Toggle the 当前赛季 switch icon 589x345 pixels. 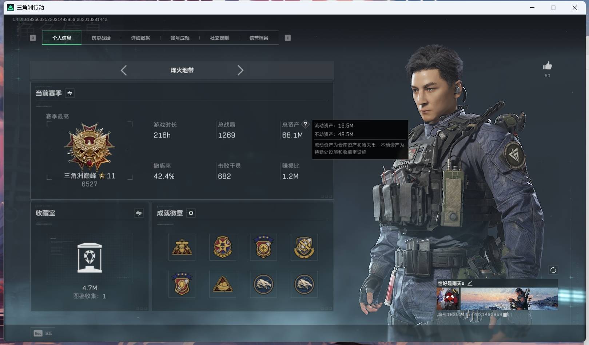(69, 93)
